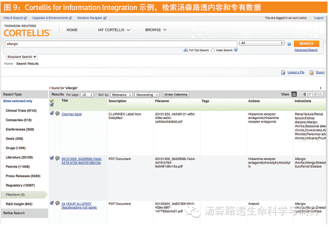329x227 pixels.
Task: Select the horizontal bar chart view icon
Action: click(310, 94)
